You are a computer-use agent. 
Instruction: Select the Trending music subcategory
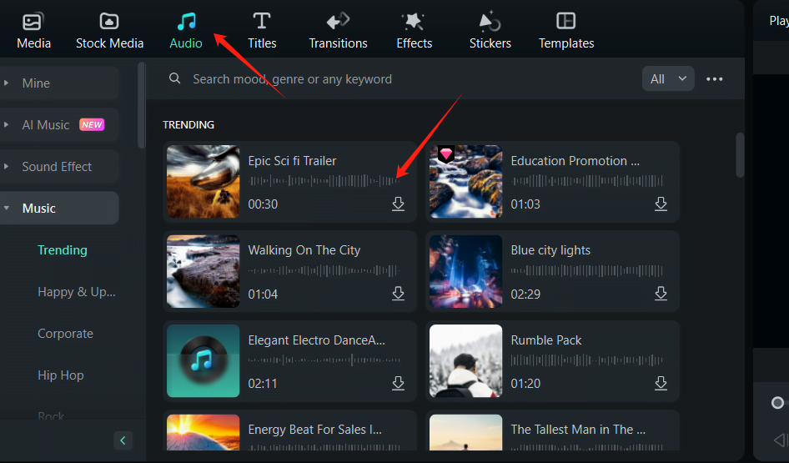[63, 250]
